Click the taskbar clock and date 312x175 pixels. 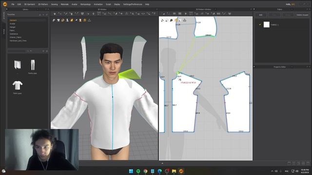coord(305,171)
